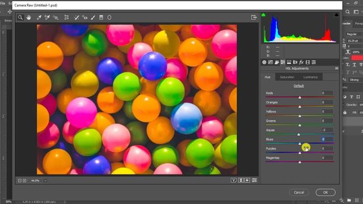Cycle Before/After views with Y button
Image resolution: width=363 pixels, height=204 pixels.
tap(234, 180)
